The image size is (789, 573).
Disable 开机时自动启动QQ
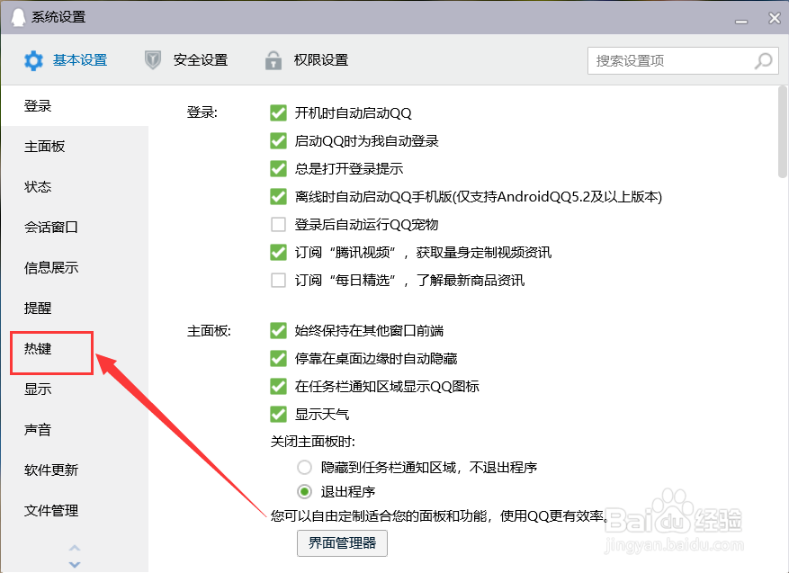[278, 112]
